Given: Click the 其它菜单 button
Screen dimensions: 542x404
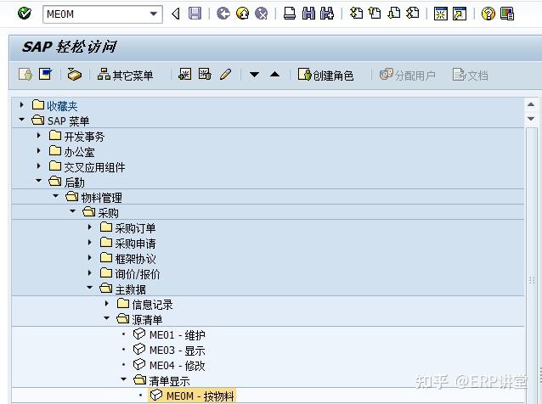Looking at the screenshot, I should pos(125,75).
